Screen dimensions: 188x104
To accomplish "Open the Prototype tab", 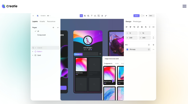I will (x=137, y=21).
